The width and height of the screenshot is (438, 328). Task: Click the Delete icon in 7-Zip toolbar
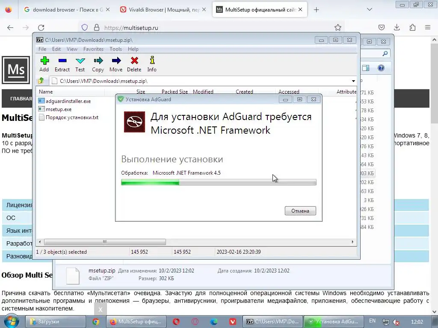pos(134,64)
